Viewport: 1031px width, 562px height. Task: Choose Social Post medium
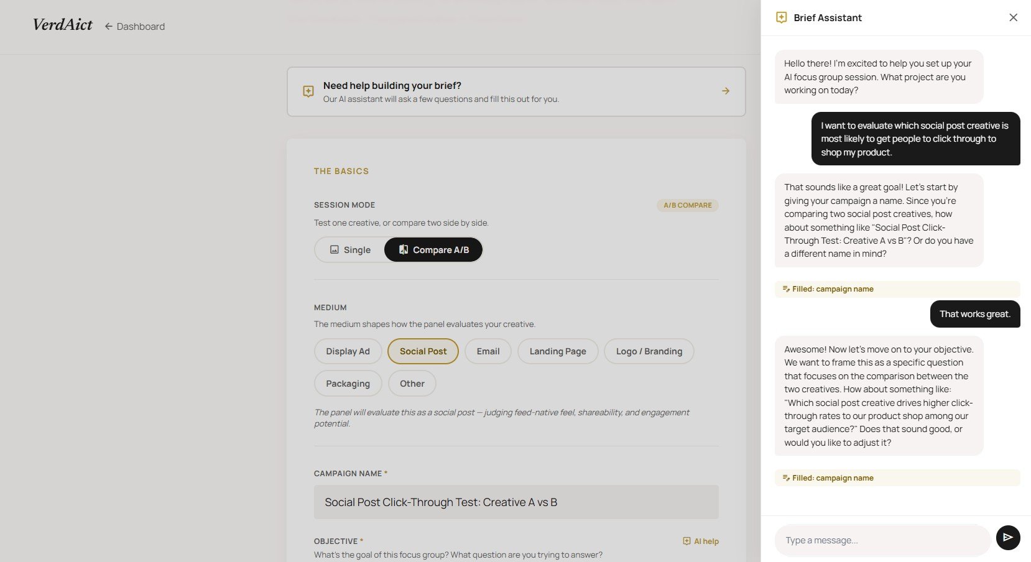(423, 351)
